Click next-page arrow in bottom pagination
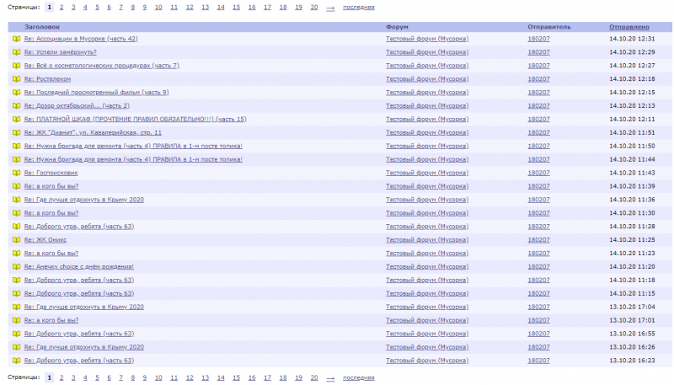This screenshot has width=674, height=385. [330, 377]
